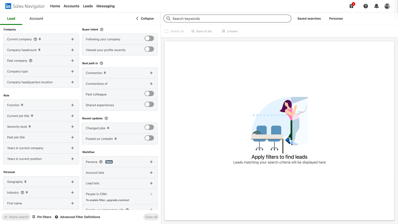The width and height of the screenshot is (398, 224).
Task: Click the pin icon next to Pin filters
Action: tap(33, 217)
